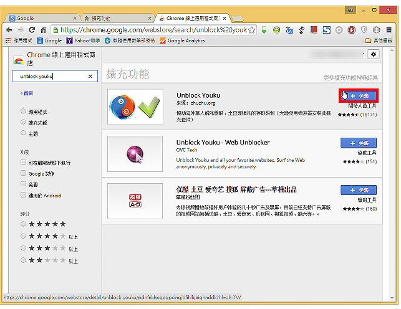Open the translate extension icon

289,30
